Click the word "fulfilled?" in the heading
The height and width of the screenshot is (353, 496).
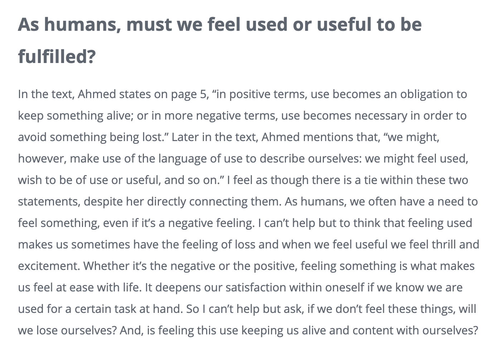point(57,56)
